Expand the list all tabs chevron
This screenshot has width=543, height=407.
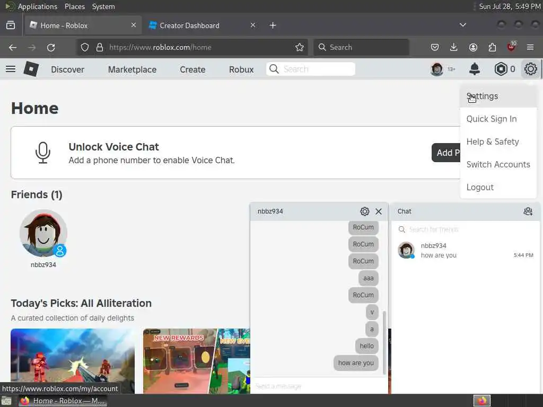tap(462, 25)
